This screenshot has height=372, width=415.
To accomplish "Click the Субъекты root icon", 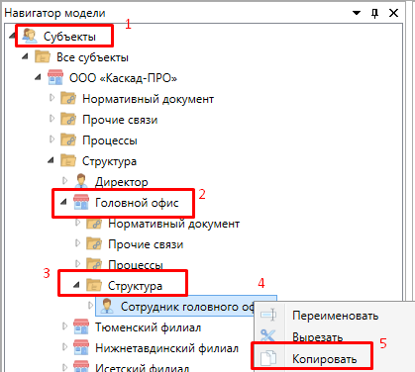I will coord(30,36).
